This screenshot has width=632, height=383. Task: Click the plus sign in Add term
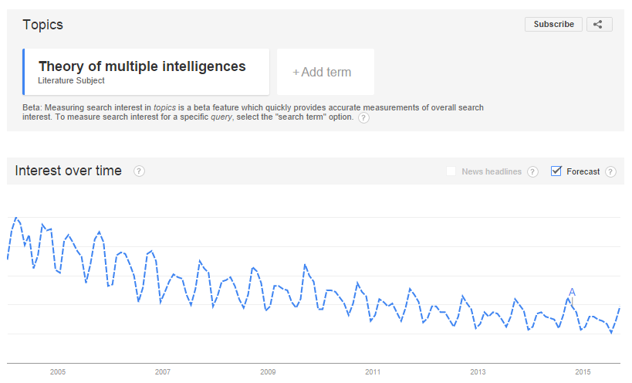[296, 73]
